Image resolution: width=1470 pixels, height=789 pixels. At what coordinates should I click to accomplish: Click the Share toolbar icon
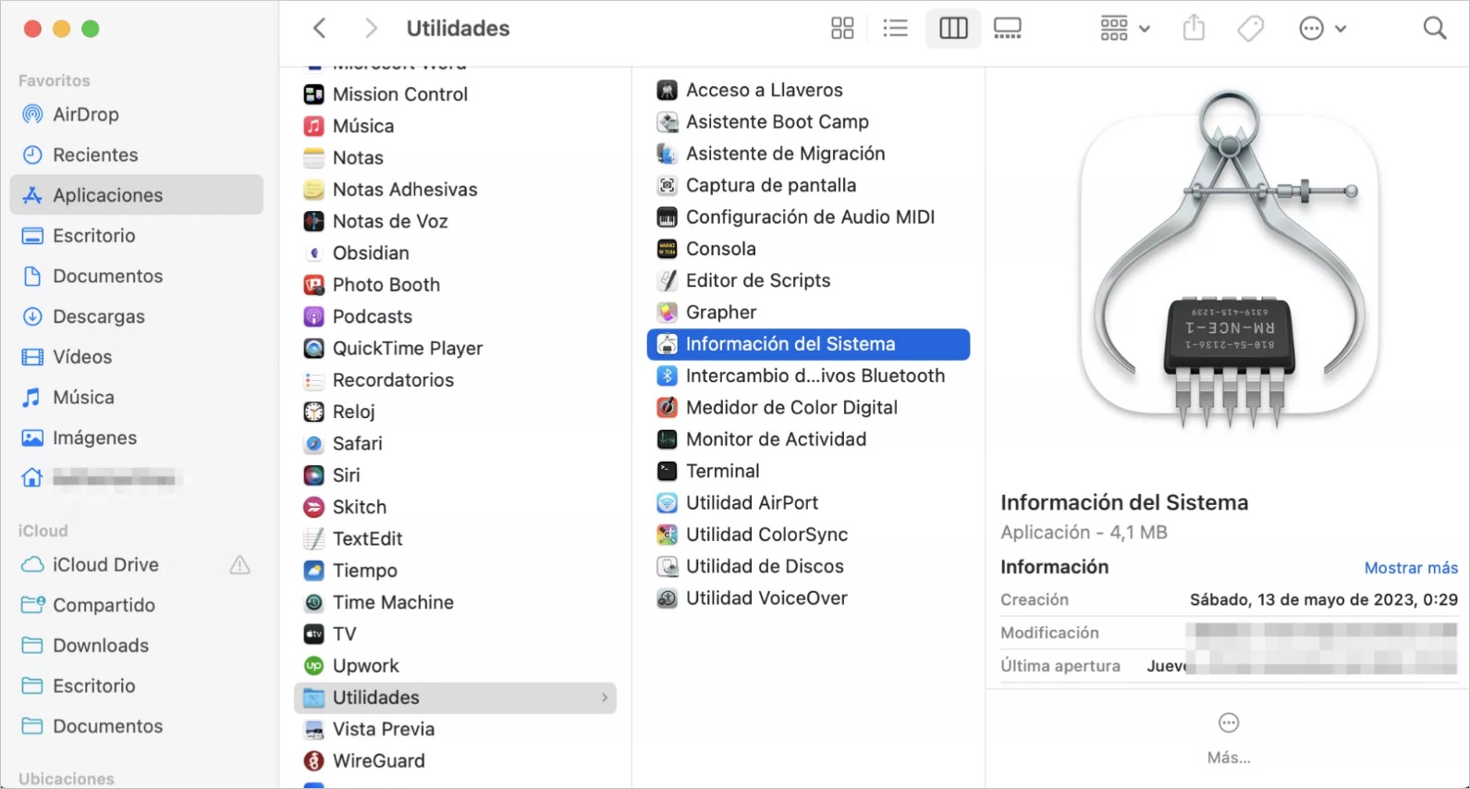pos(1194,29)
